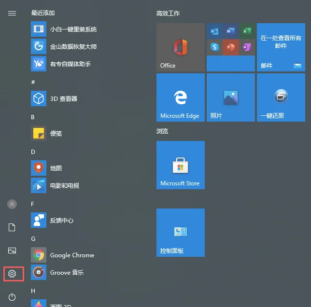Launch the Microsoft Edge tile
311x307 pixels.
click(x=181, y=98)
